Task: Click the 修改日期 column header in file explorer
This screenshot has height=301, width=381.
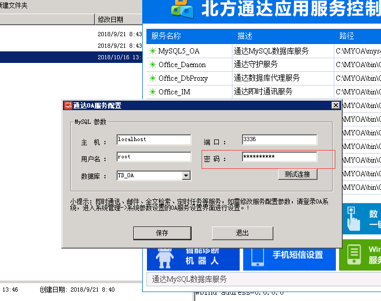Action: pos(119,19)
